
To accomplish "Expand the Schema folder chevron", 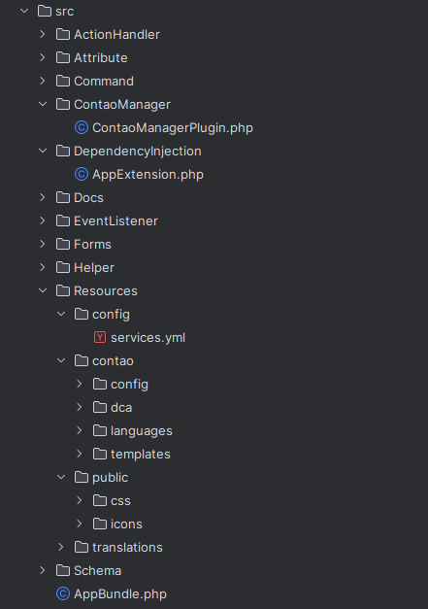I will (43, 570).
